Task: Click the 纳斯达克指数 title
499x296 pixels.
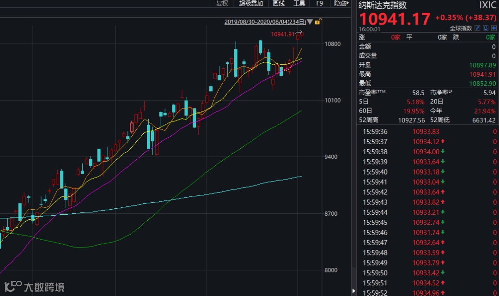Action: coord(383,5)
